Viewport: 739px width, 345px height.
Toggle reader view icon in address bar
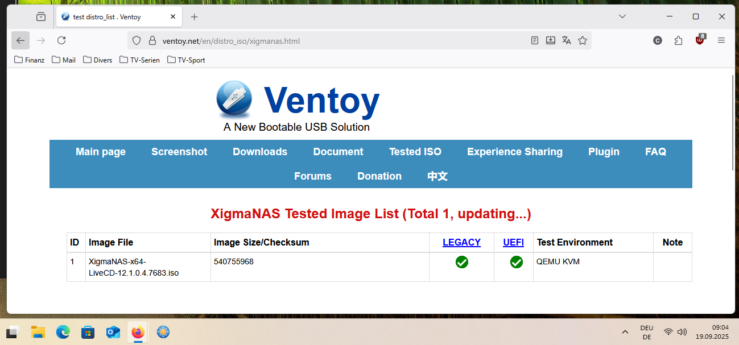535,40
